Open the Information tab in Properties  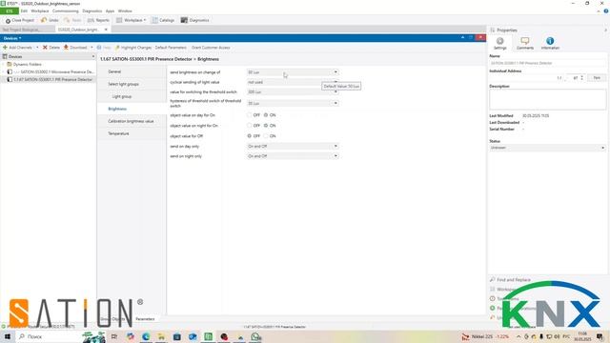coord(550,43)
